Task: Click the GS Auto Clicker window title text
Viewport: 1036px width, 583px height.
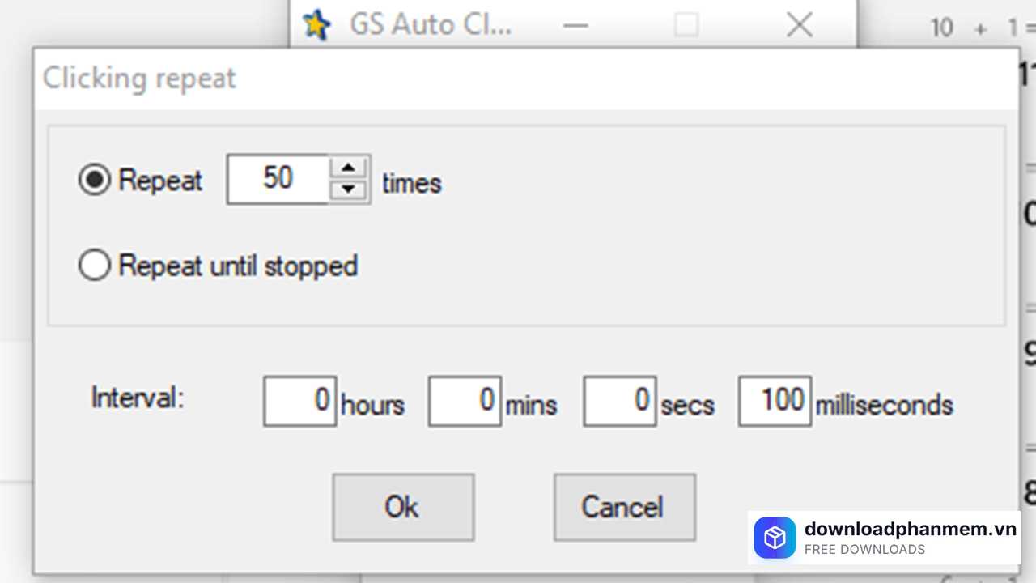Action: (430, 26)
